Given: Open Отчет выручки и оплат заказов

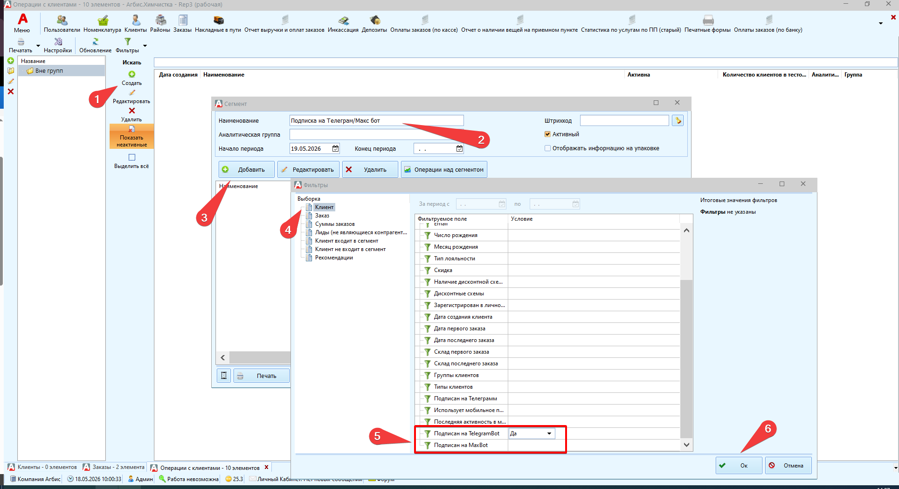Looking at the screenshot, I should coord(284,23).
